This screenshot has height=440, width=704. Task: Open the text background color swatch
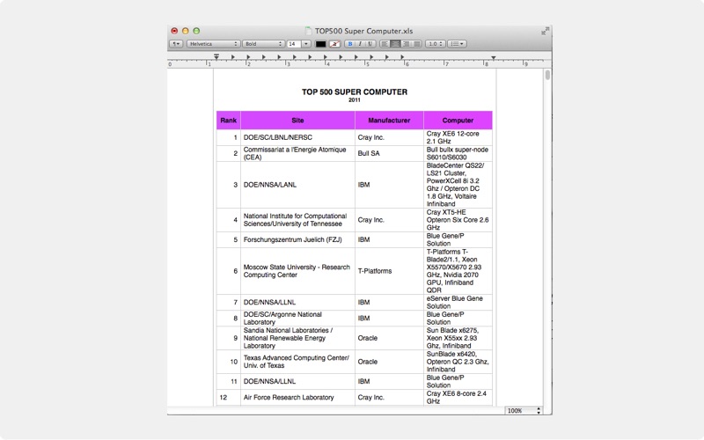click(334, 44)
